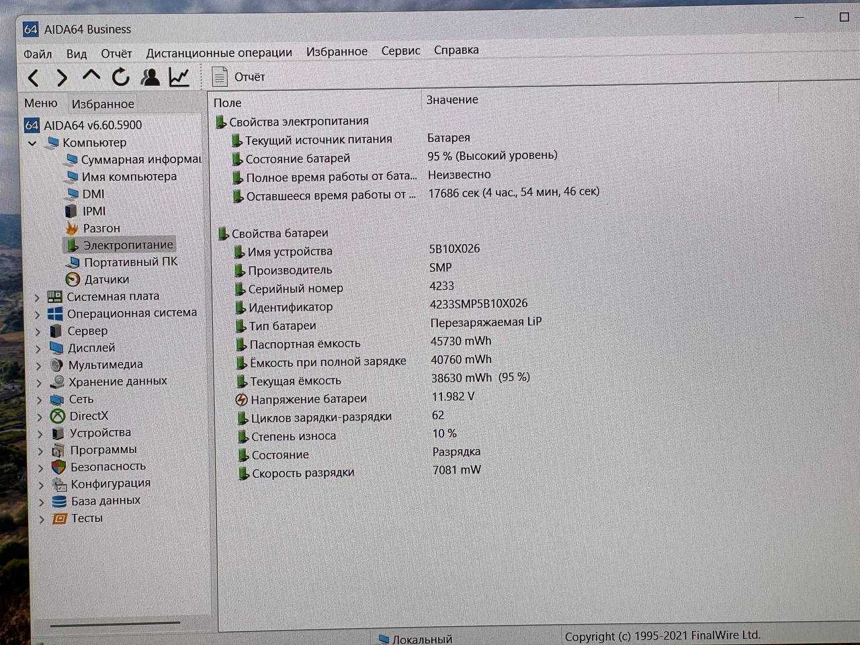
Task: Expand the Сеть node
Action: 40,400
